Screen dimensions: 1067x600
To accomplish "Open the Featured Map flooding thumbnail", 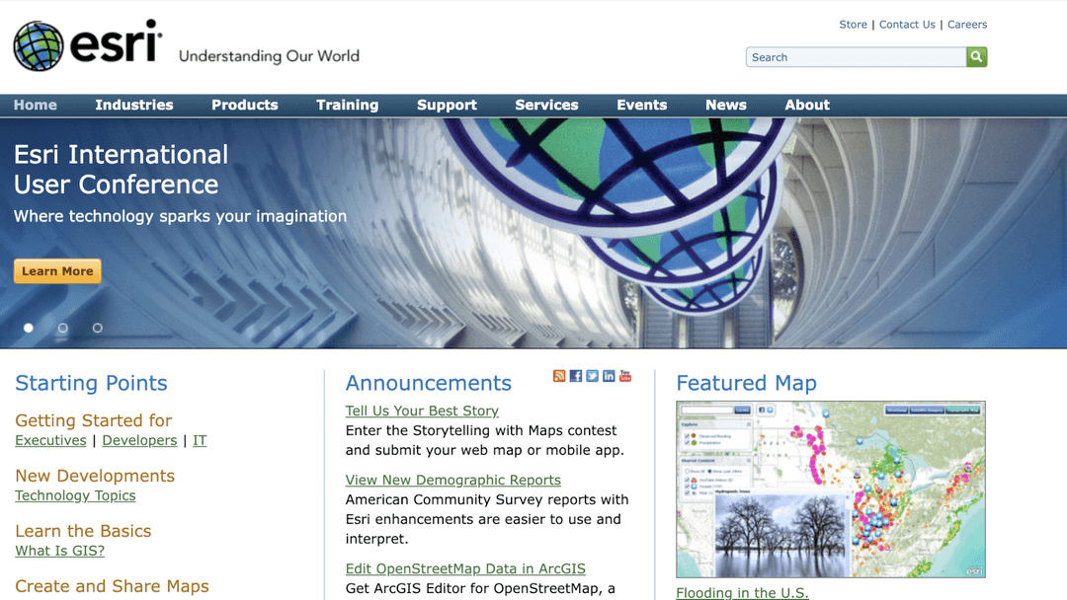I will (x=830, y=488).
